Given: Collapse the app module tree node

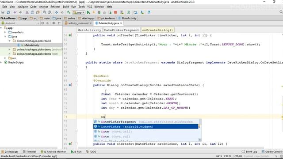Looking at the screenshot, I should [x=1, y=28].
